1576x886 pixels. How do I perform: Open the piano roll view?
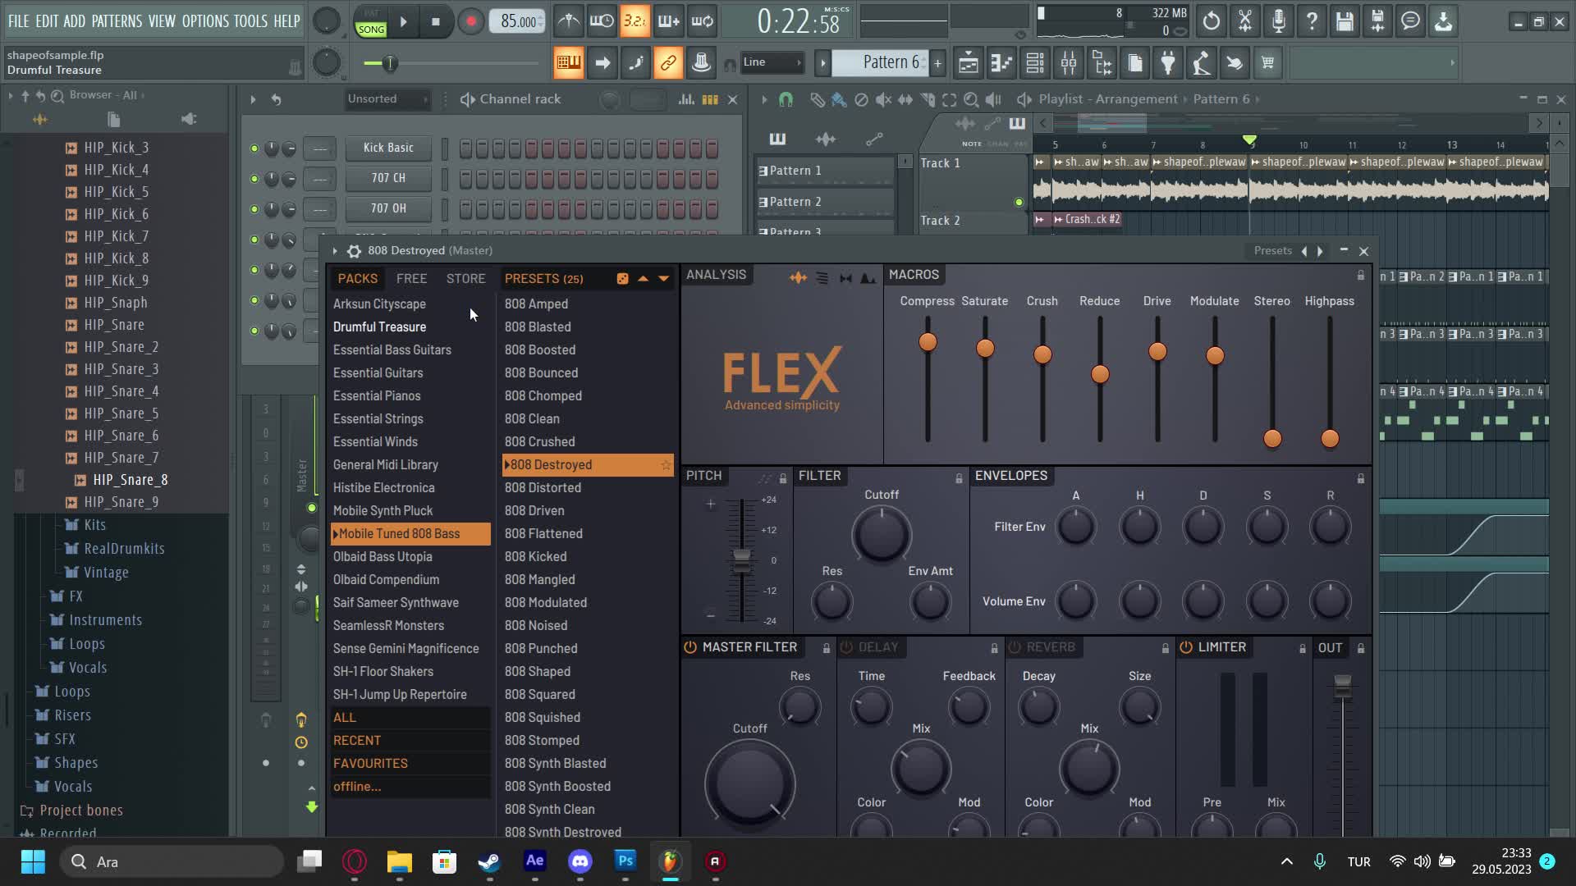1001,63
